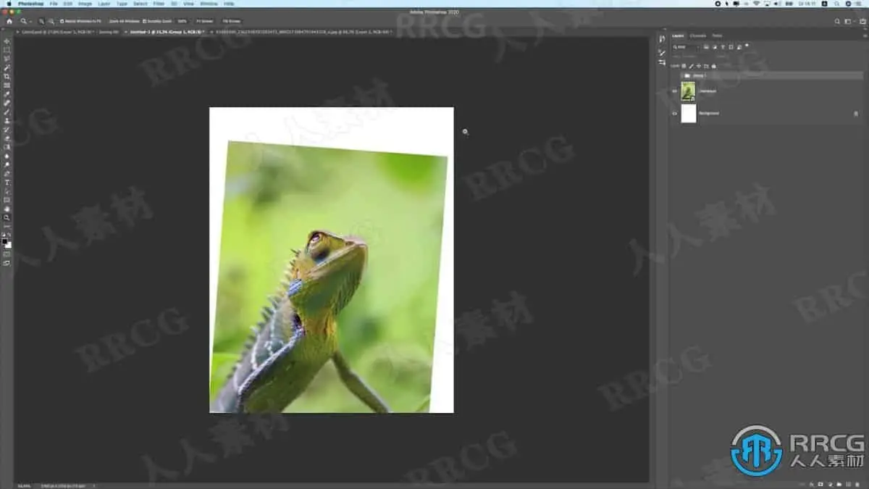Toggle Scrubby Zoom checkbox
The image size is (869, 489).
tap(145, 21)
